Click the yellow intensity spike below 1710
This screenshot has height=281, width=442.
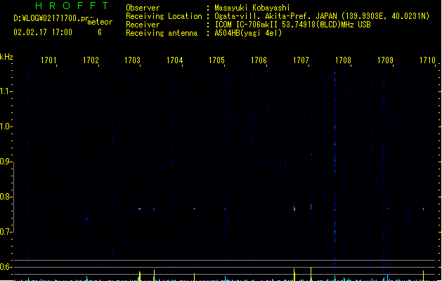(424, 275)
